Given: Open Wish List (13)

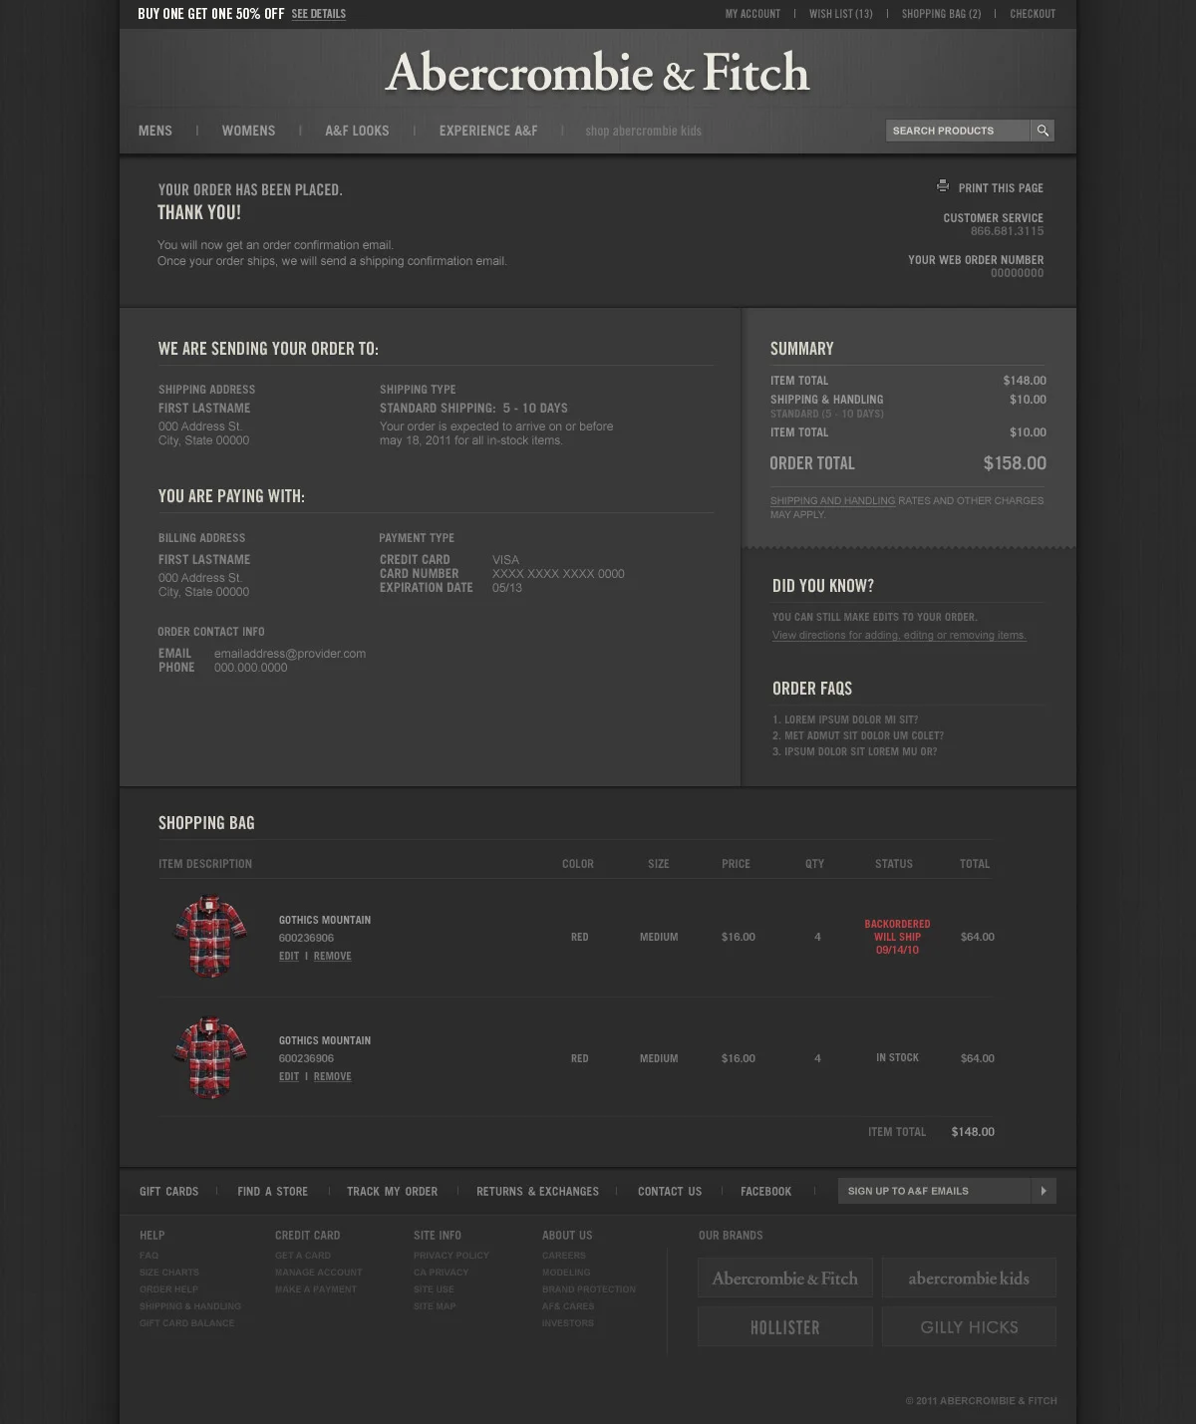Looking at the screenshot, I should [841, 14].
